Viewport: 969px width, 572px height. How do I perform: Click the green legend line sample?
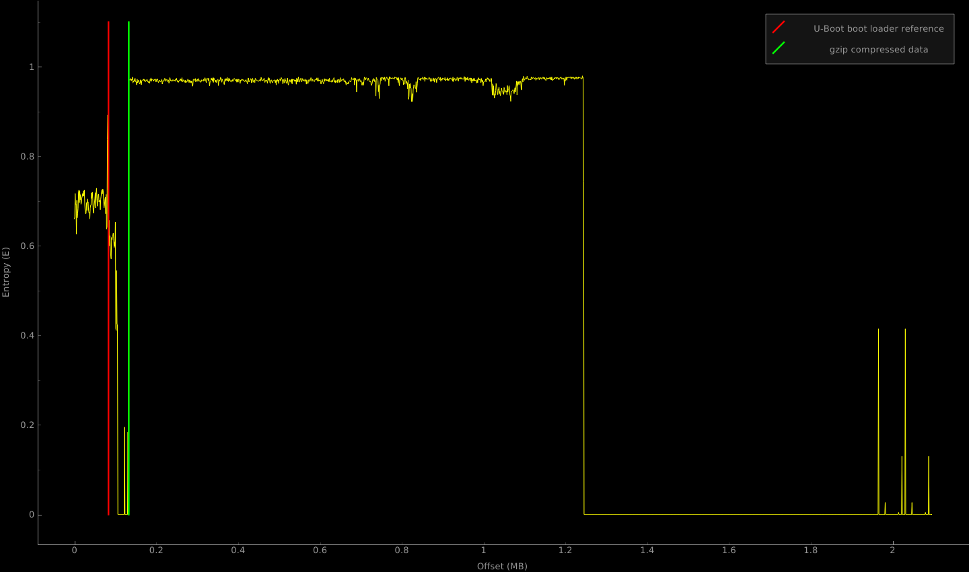click(778, 49)
